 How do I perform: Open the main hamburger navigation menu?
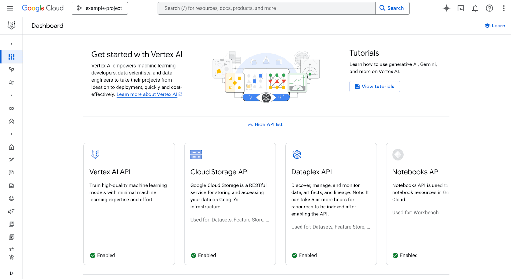10,8
